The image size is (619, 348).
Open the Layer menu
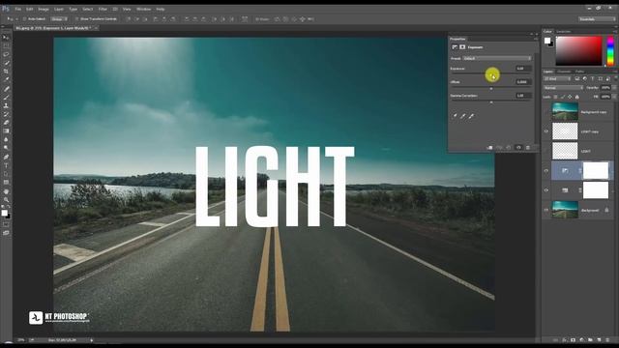tap(59, 9)
